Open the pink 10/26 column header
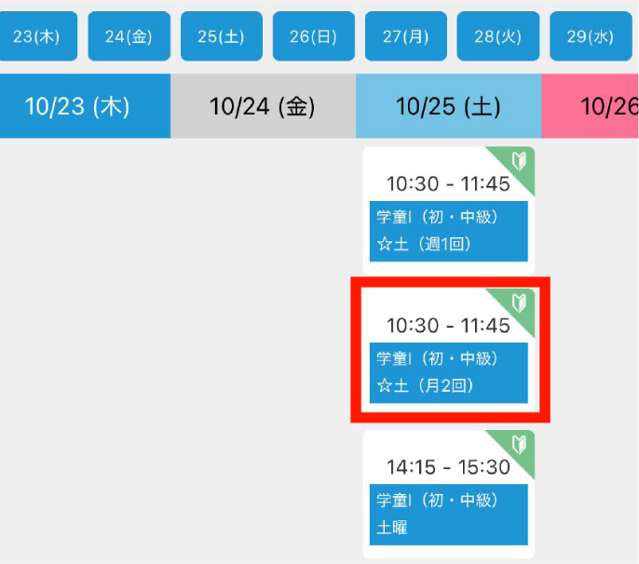Image resolution: width=639 pixels, height=564 pixels. pyautogui.click(x=596, y=106)
